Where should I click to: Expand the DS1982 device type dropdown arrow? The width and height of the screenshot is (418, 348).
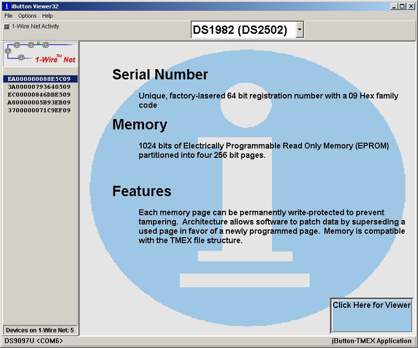[x=299, y=29]
